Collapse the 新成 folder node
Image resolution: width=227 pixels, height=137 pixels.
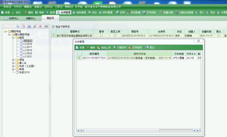pos(13,38)
